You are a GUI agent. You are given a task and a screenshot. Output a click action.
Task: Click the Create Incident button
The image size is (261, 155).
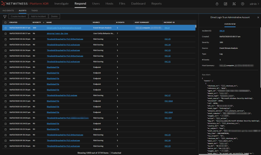18,16
